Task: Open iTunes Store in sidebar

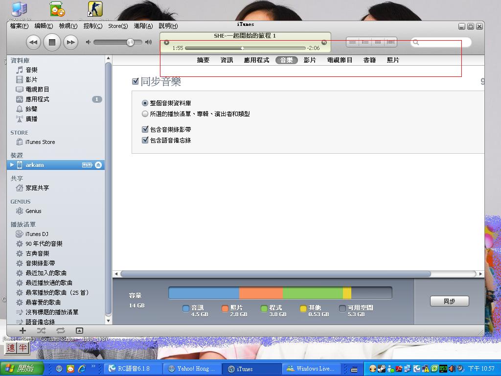Action: click(x=40, y=142)
